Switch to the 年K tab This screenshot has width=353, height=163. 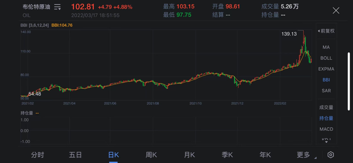click(x=265, y=155)
